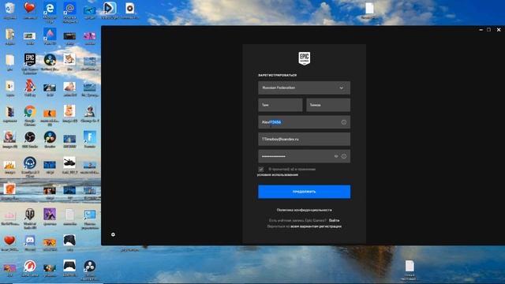This screenshot has width=505, height=284.
Task: Click into the masked password field
Action: pyautogui.click(x=304, y=156)
